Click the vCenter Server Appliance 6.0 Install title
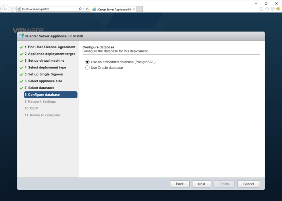Viewport: 282px width, 201px height. pyautogui.click(x=54, y=36)
